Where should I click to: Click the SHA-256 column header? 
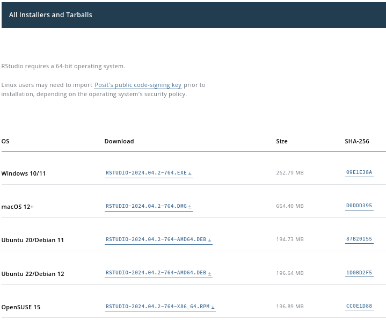click(356, 141)
